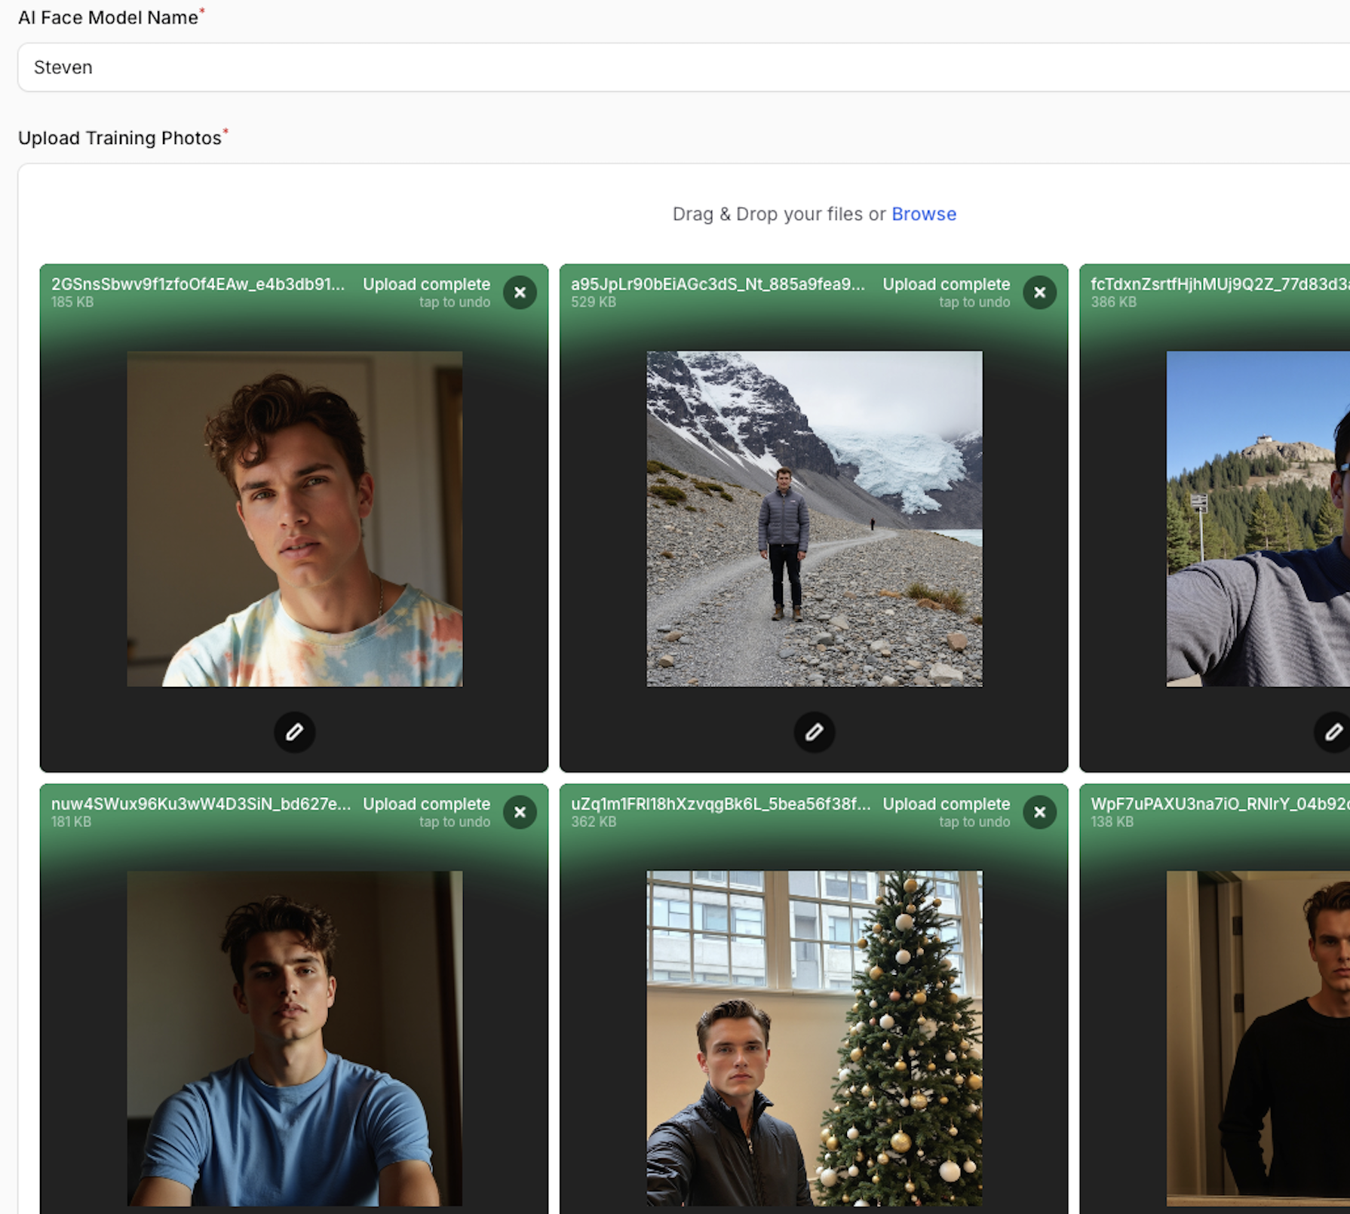The width and height of the screenshot is (1350, 1214).
Task: Click Upload complete on nuw4SWux96Ku3wW4D3SiN file
Action: pos(426,804)
